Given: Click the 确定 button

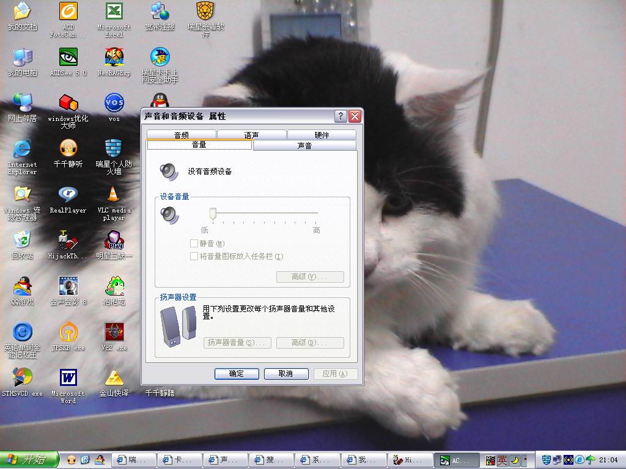Looking at the screenshot, I should pyautogui.click(x=237, y=374).
